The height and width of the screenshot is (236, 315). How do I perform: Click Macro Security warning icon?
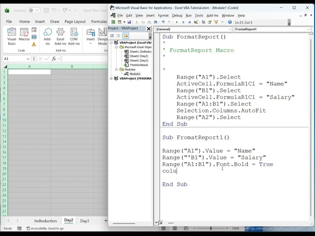34,44
